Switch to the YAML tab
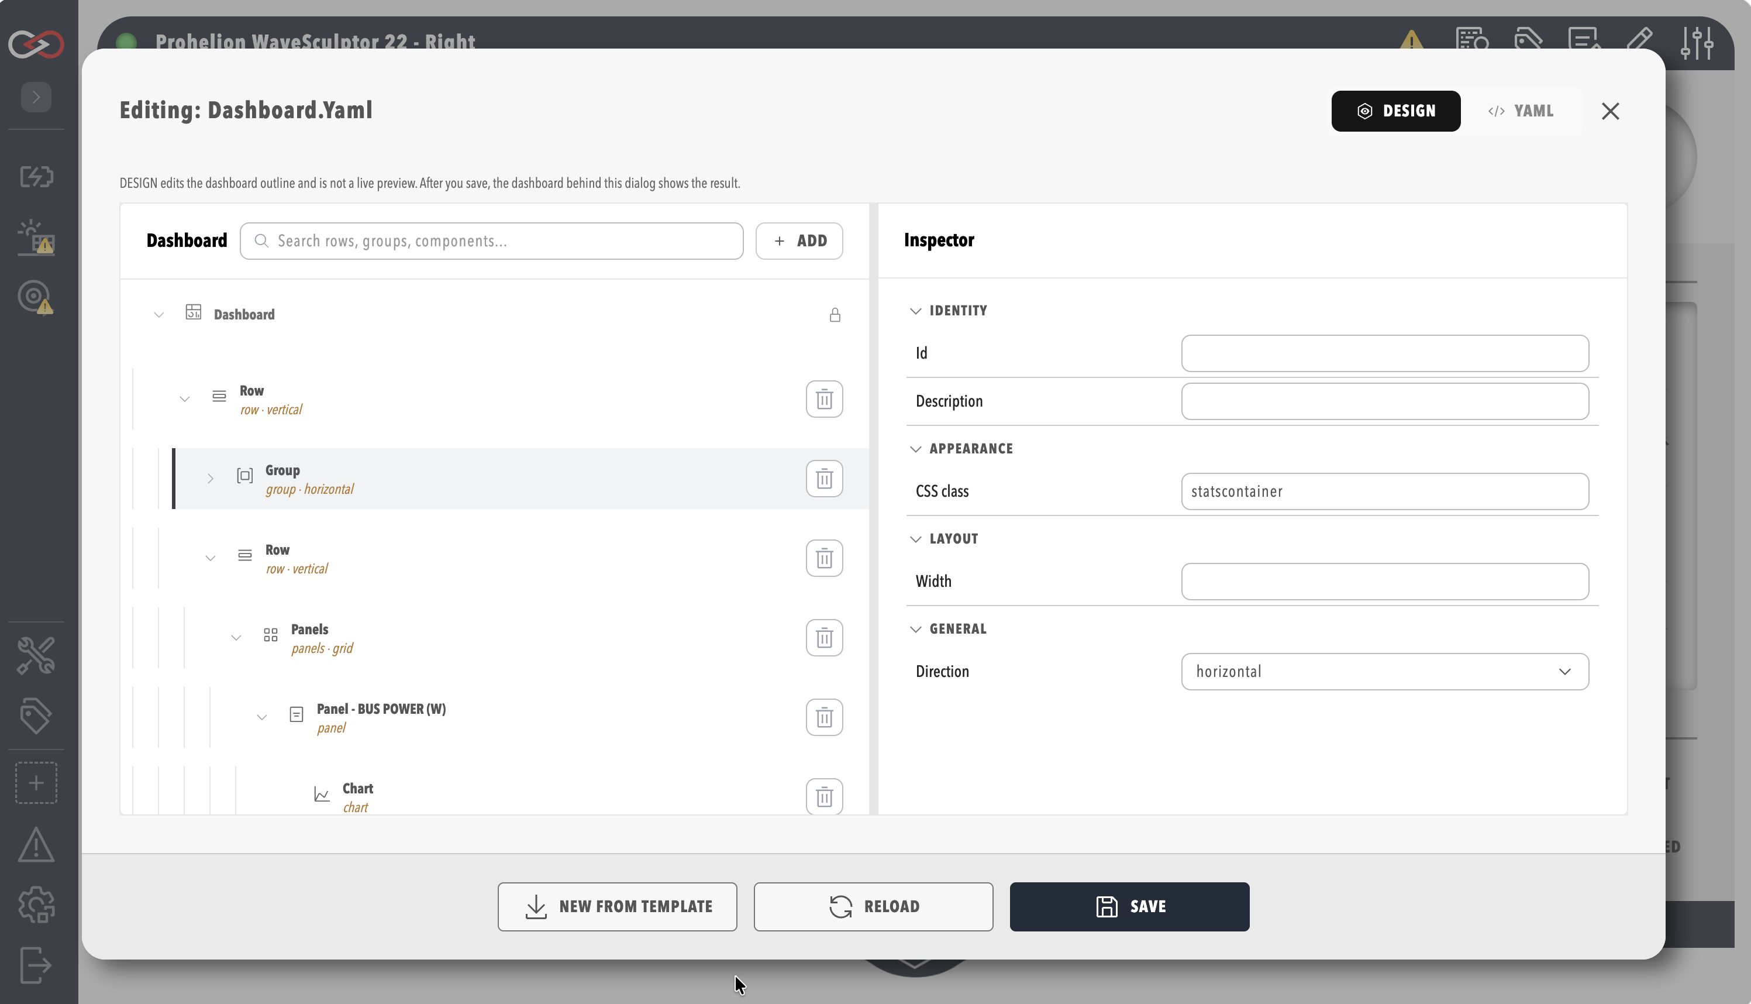Viewport: 1751px width, 1004px height. [1521, 111]
